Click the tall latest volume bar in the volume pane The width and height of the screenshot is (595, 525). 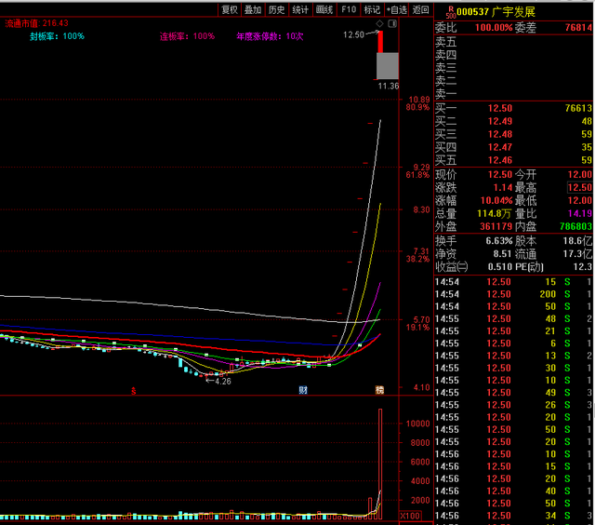click(x=380, y=464)
